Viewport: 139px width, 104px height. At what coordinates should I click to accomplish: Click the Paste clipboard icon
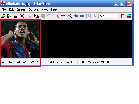pyautogui.click(x=43, y=16)
